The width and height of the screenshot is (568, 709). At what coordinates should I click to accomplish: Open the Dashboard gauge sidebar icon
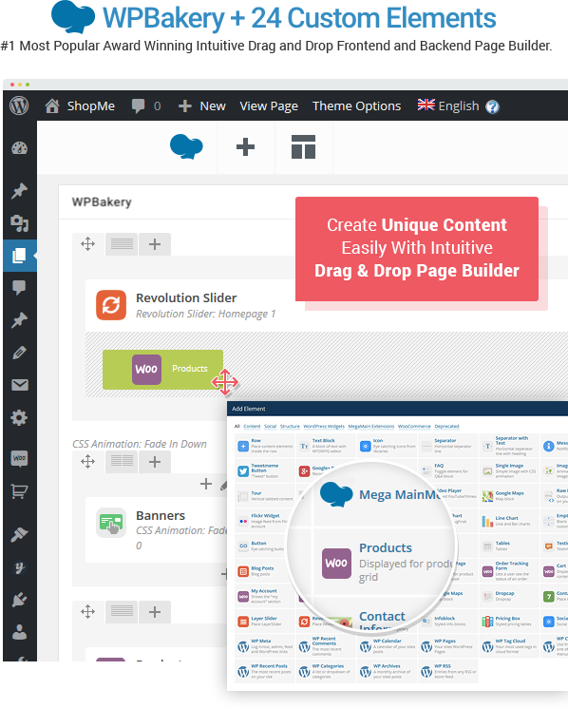(x=19, y=148)
